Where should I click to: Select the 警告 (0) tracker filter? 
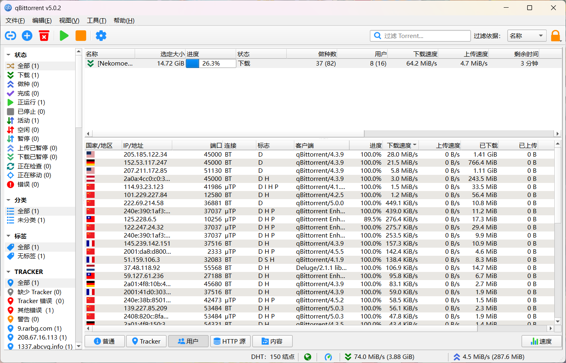[40, 319]
